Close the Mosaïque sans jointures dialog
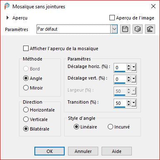Screen dimensions: 160x160 pos(153,6)
